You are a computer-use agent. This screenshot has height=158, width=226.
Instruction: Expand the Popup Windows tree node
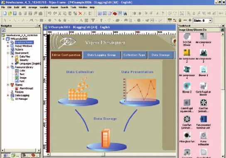tap(8, 46)
